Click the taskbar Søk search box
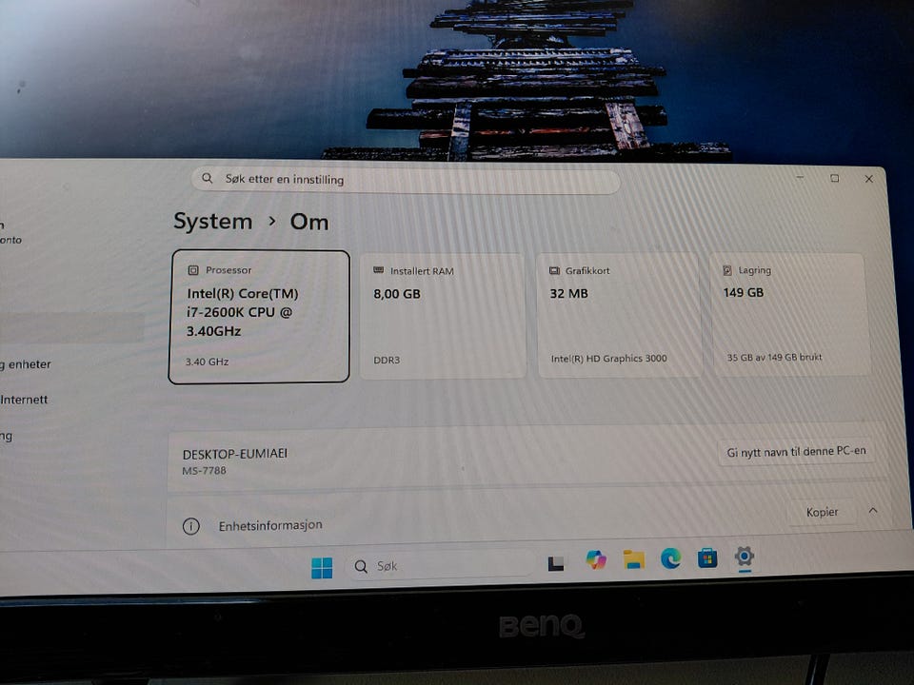 point(440,565)
